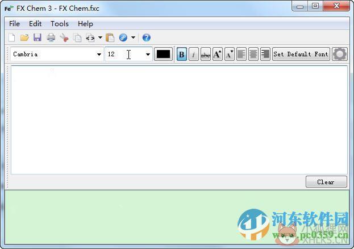Image resolution: width=354 pixels, height=249 pixels.
Task: Open the File menu
Action: click(x=14, y=24)
